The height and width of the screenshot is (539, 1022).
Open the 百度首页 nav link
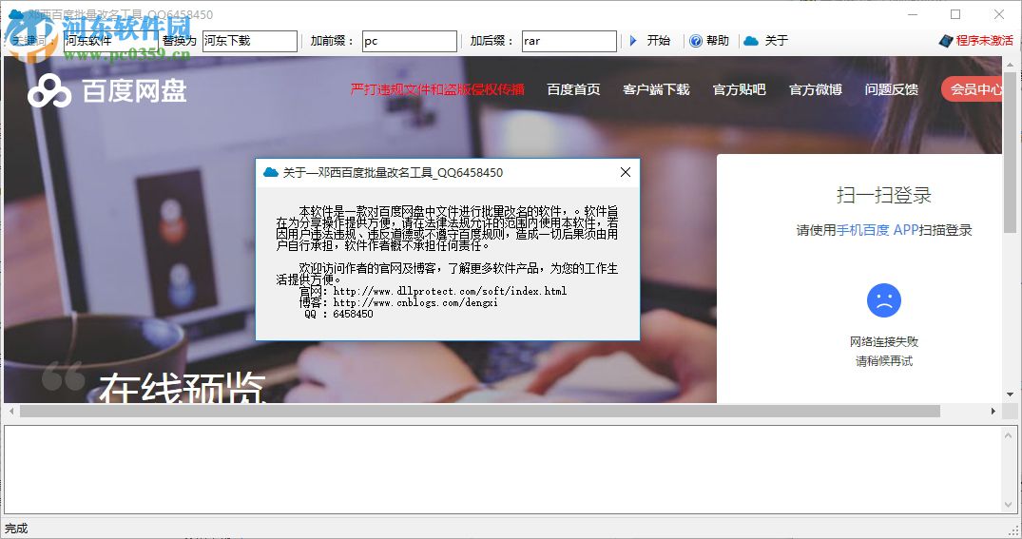(x=573, y=89)
